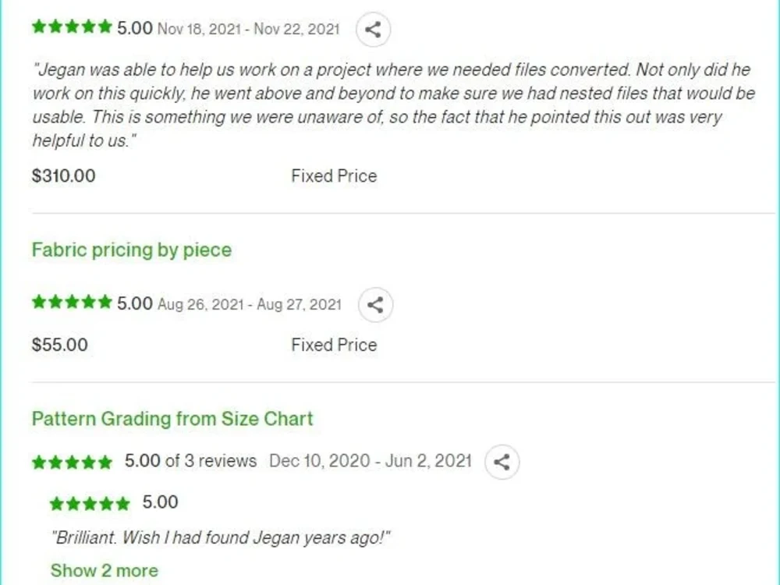Click the stars above the 'Brilliant' review
This screenshot has height=585, width=780.
(90, 504)
